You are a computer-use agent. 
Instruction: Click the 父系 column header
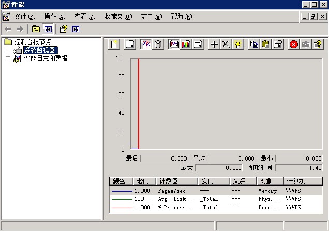click(243, 181)
